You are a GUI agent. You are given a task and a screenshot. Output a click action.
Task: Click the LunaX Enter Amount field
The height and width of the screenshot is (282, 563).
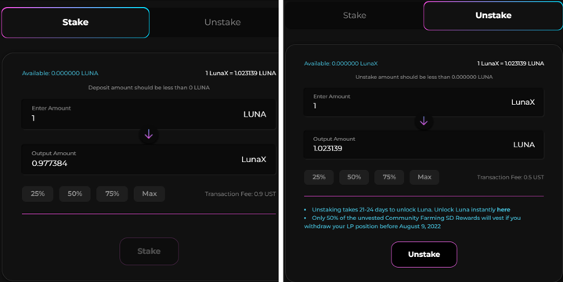pyautogui.click(x=424, y=102)
